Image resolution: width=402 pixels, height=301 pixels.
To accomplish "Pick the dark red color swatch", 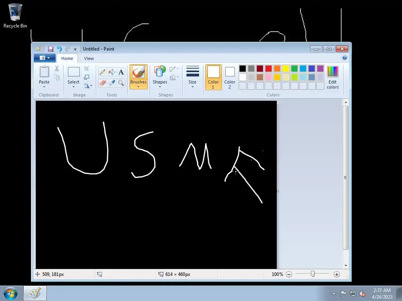I will pyautogui.click(x=260, y=69).
